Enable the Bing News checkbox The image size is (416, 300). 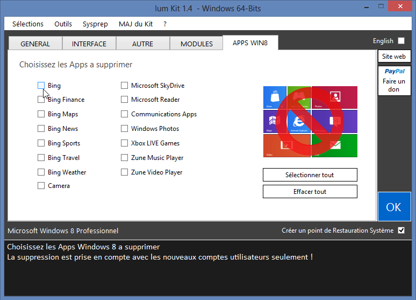click(41, 129)
